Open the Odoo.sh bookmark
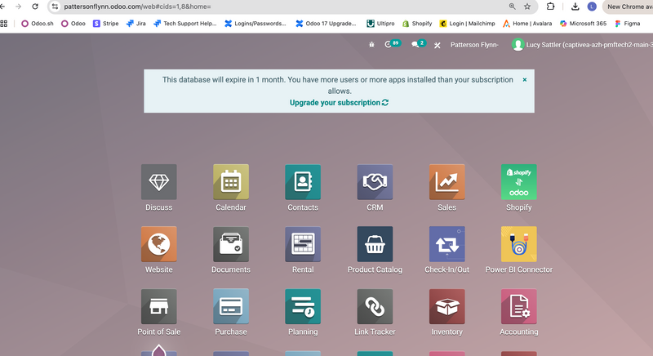The image size is (653, 356). point(38,24)
